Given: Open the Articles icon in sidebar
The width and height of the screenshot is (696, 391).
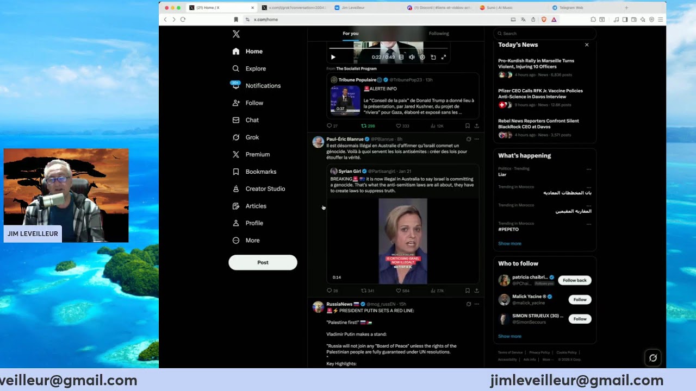Looking at the screenshot, I should [236, 206].
